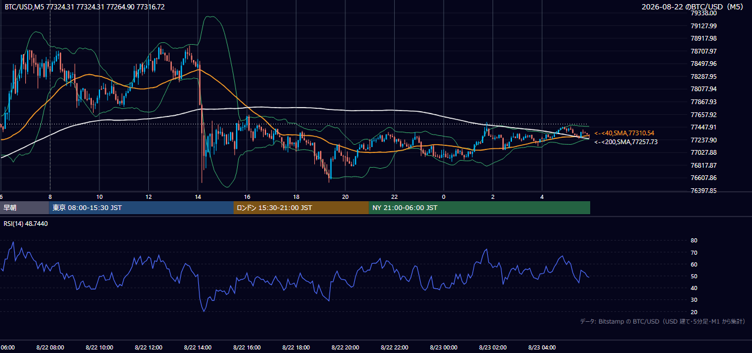Click the 8/23 02:00 date label

coord(493,348)
